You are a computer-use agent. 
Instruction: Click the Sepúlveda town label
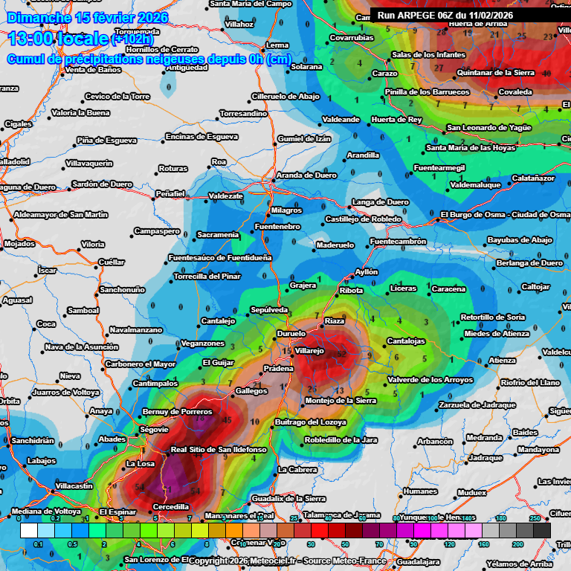269,309
